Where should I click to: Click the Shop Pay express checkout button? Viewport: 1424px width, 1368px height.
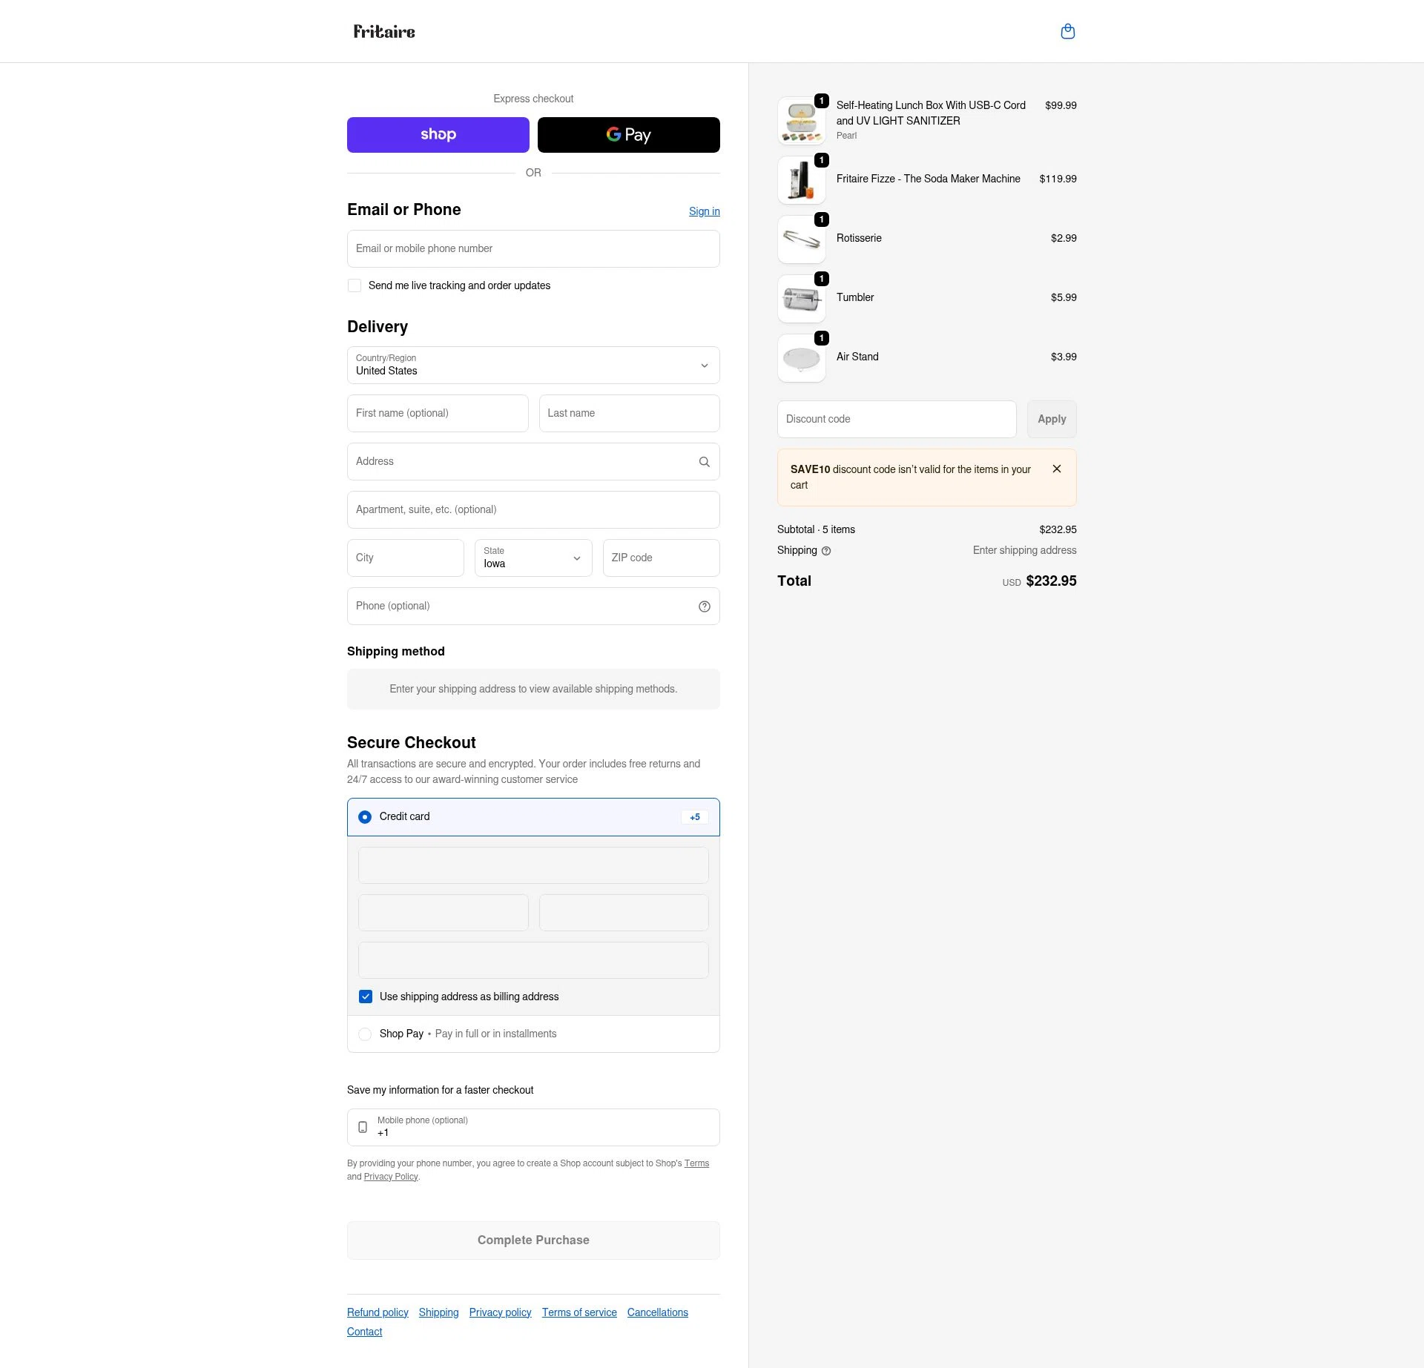[438, 134]
